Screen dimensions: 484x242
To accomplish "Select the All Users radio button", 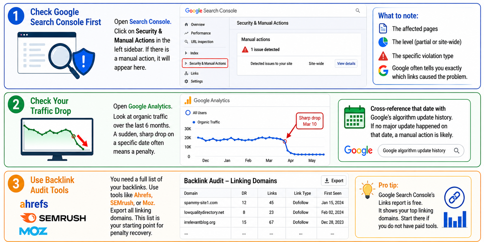I will point(188,113).
